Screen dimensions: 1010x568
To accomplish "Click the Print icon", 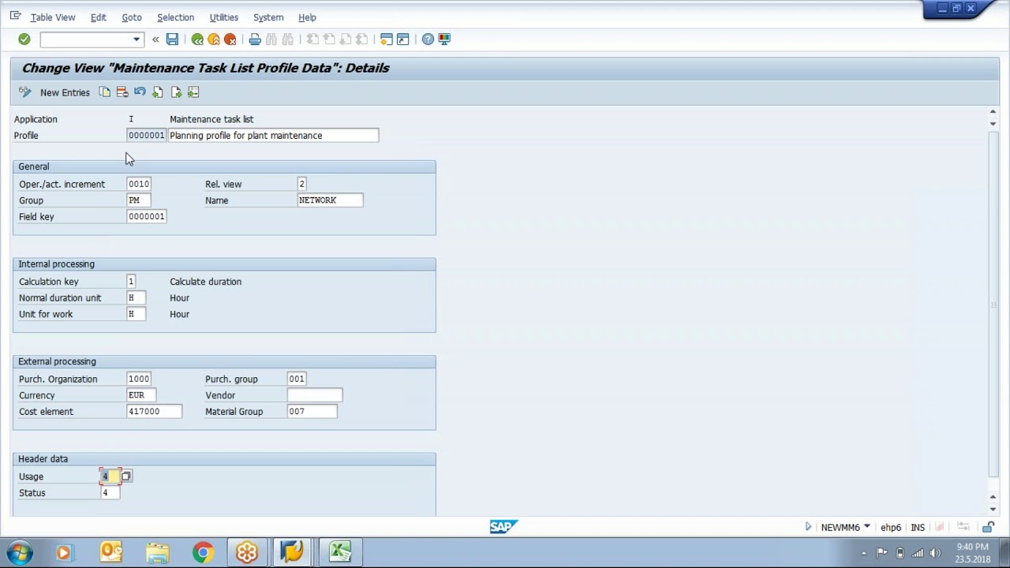I will point(255,39).
